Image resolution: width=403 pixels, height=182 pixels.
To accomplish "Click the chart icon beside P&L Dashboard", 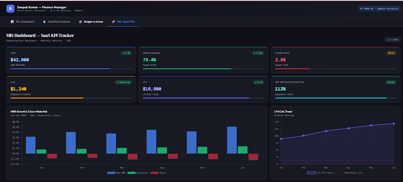I will tap(12, 22).
